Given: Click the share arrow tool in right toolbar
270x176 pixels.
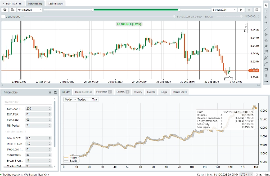Looking at the screenshot, I should point(266,75).
